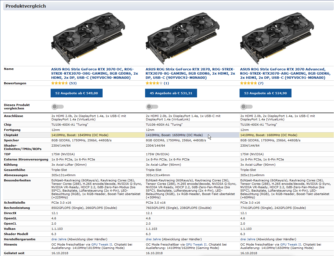334x256 pixels.
Task: Click the star rating with 53 reviews
Action: coord(60,83)
